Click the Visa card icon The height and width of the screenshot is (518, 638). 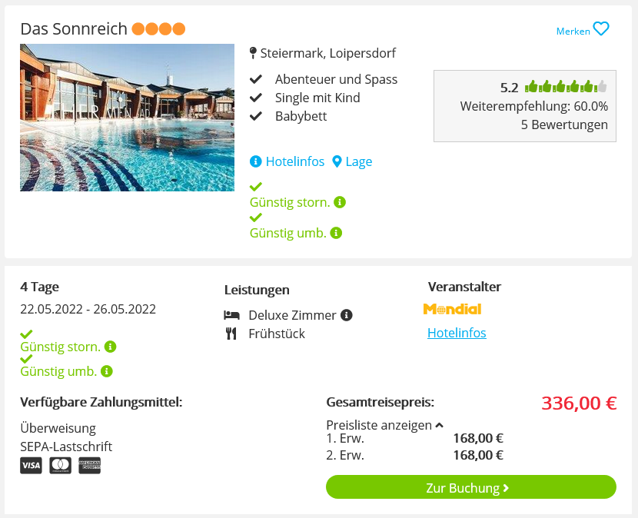(31, 466)
